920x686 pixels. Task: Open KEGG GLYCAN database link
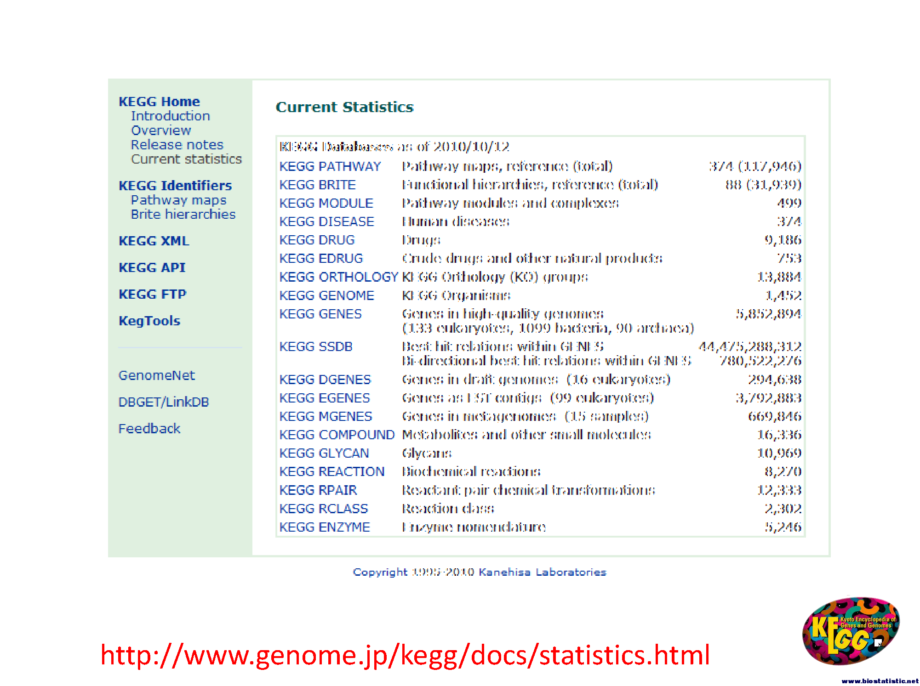point(324,453)
